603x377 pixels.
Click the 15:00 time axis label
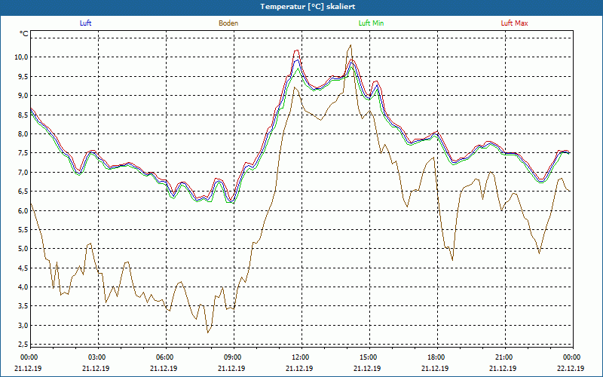370,357
